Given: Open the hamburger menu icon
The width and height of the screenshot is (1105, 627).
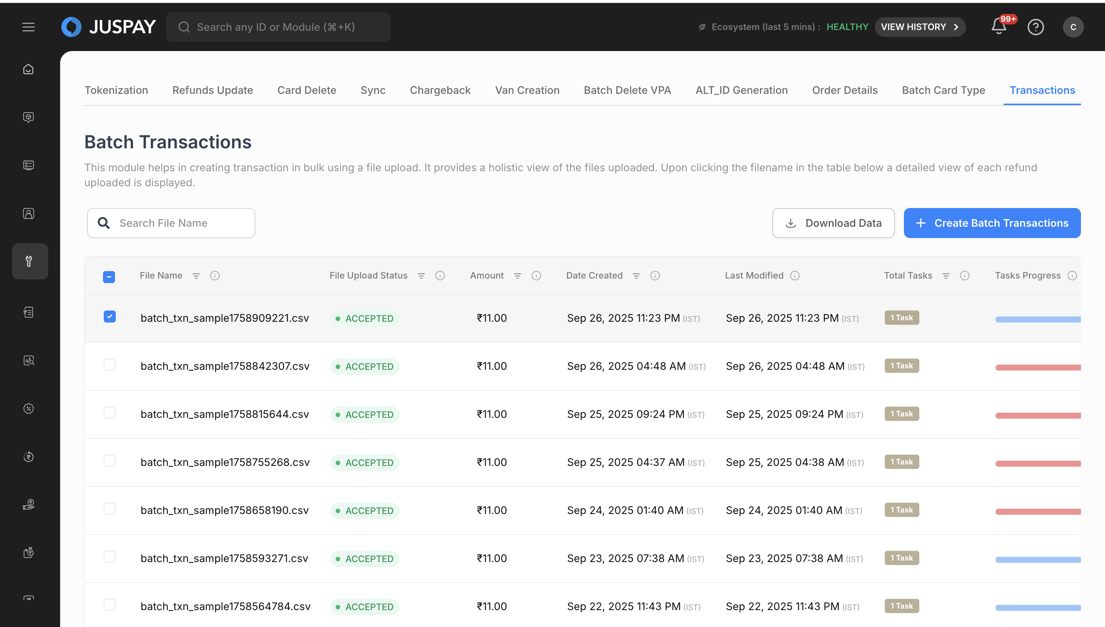Looking at the screenshot, I should (29, 27).
